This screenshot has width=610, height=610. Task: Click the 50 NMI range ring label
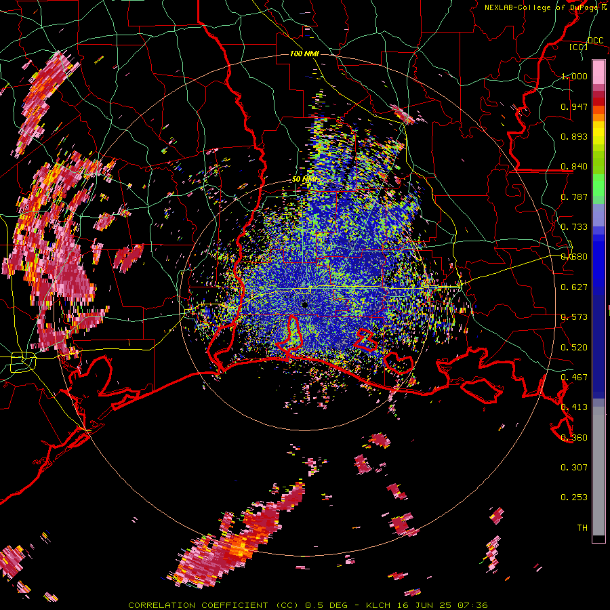pyautogui.click(x=304, y=180)
